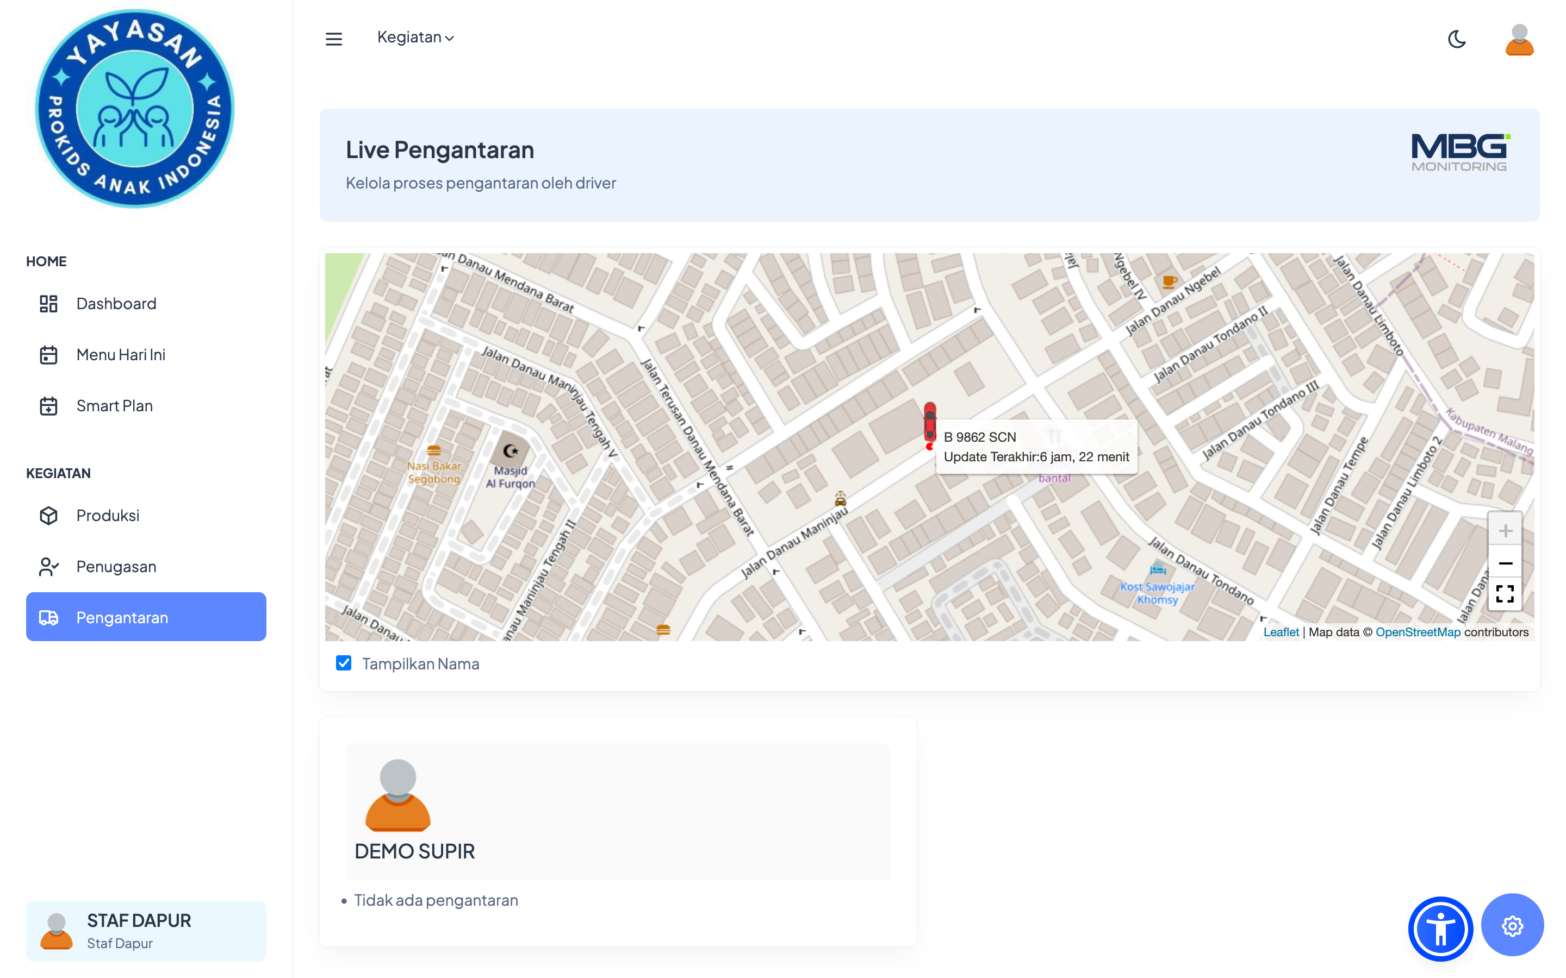This screenshot has width=1566, height=978.
Task: Open the Leaflet link
Action: pyautogui.click(x=1281, y=632)
